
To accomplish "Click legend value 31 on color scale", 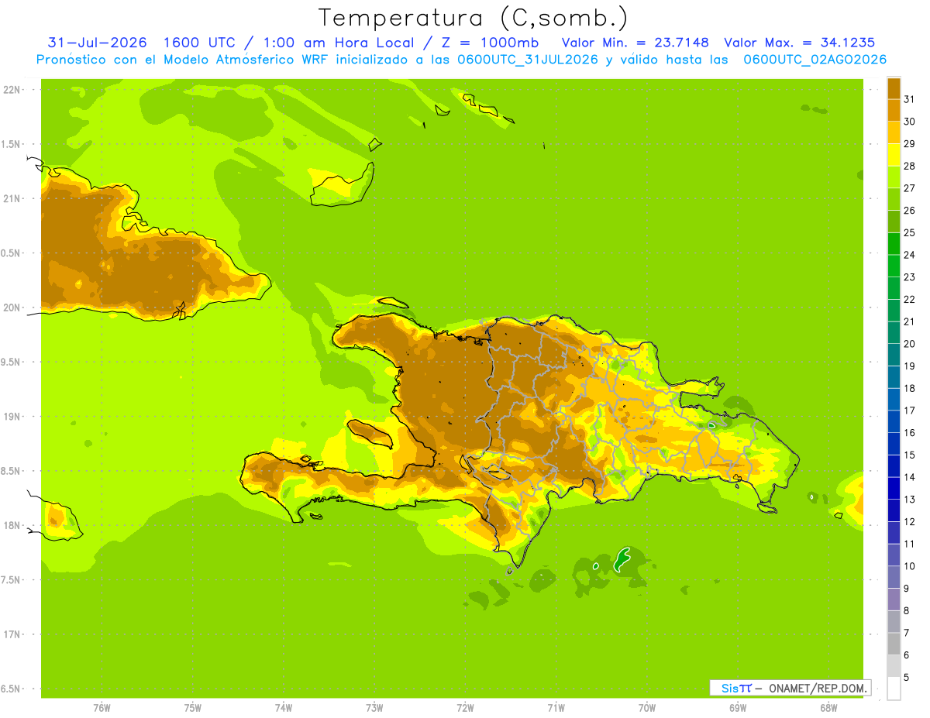I will pos(909,99).
